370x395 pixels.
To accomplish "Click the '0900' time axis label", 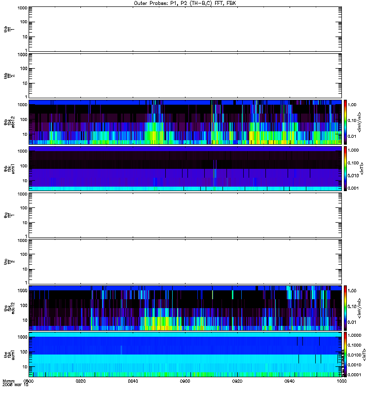I will (185, 381).
